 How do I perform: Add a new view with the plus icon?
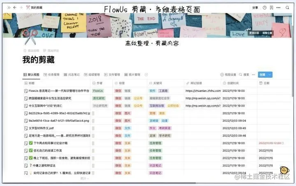tap(146, 74)
